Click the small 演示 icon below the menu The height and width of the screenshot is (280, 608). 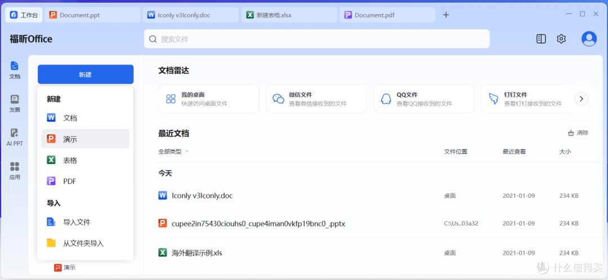[x=58, y=268]
